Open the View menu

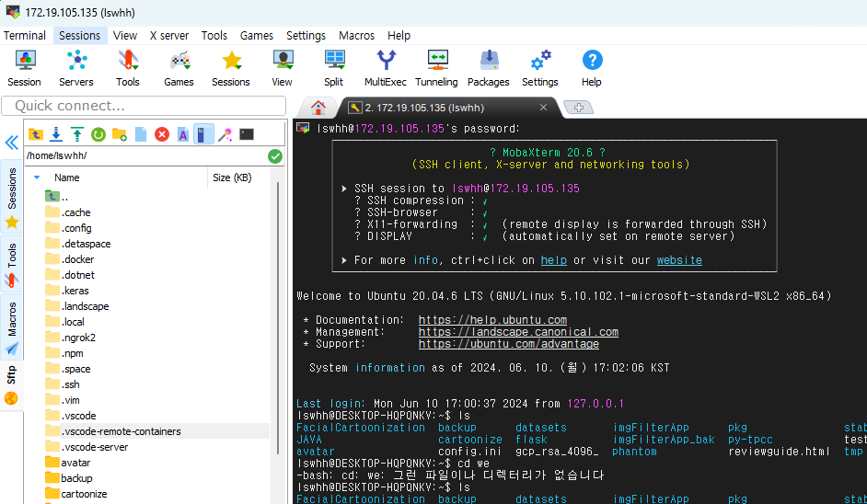(125, 35)
